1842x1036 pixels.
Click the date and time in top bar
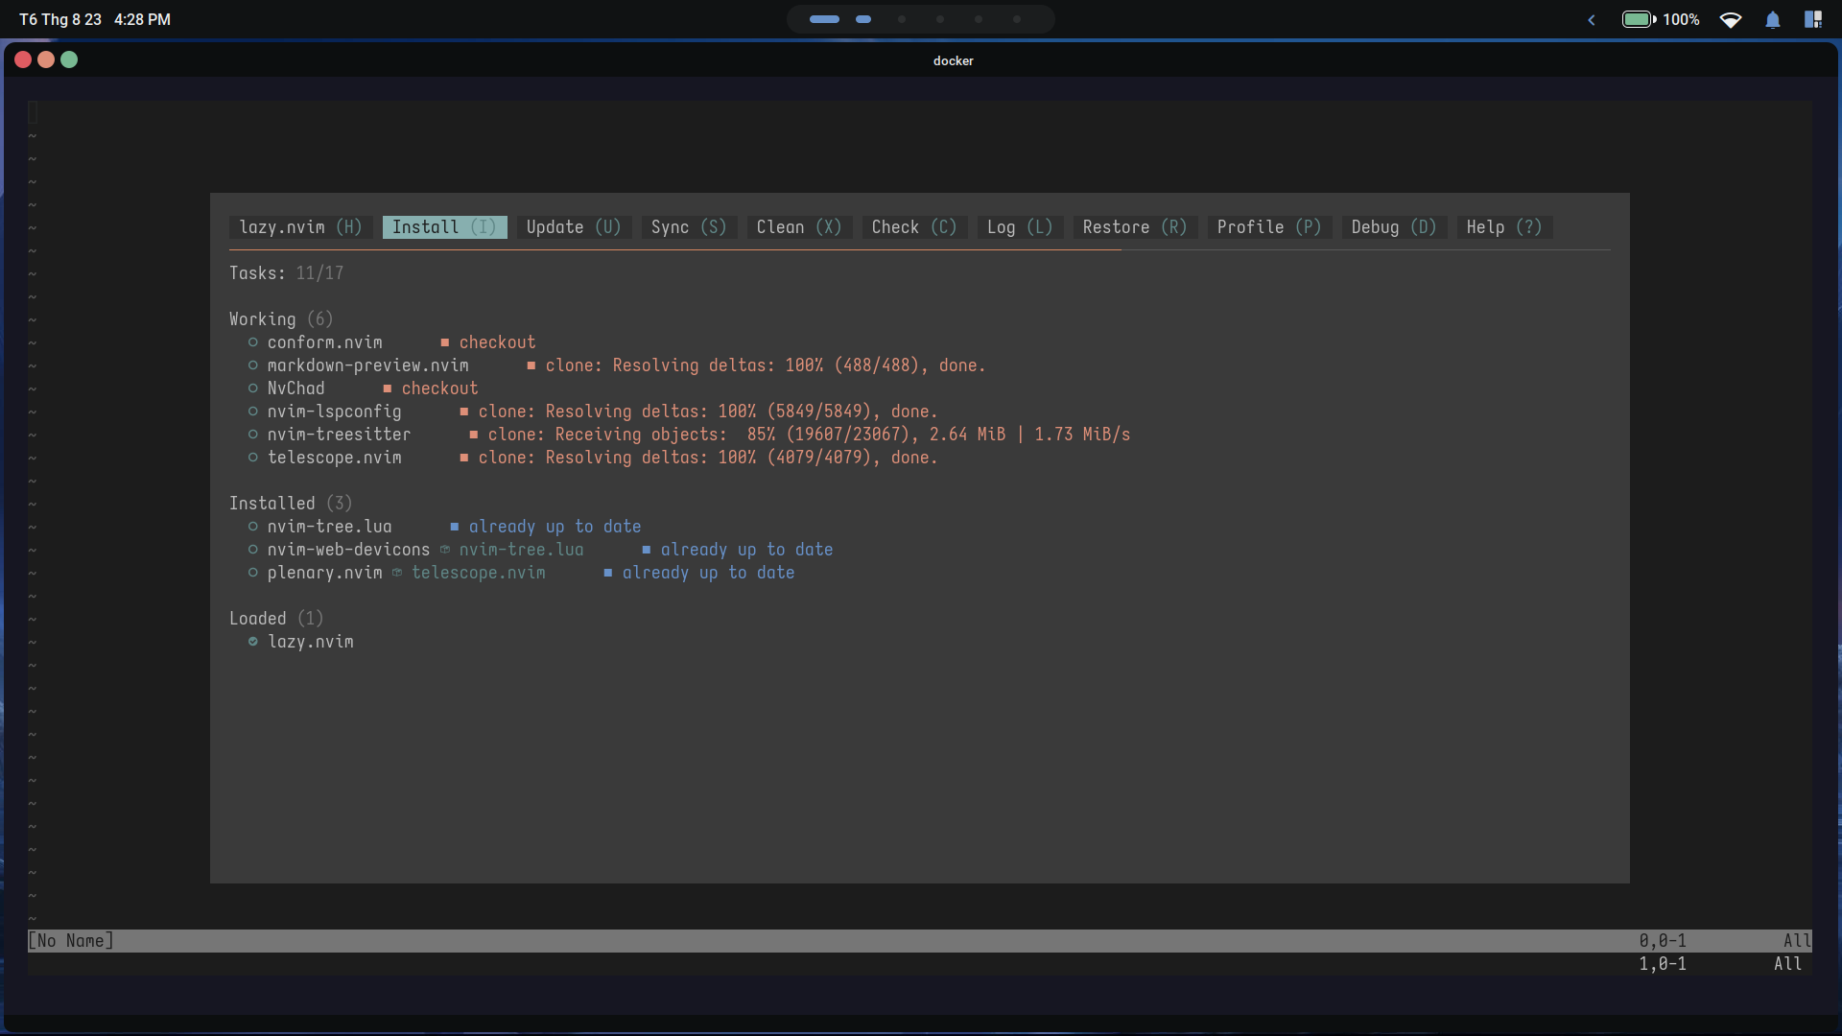(95, 19)
